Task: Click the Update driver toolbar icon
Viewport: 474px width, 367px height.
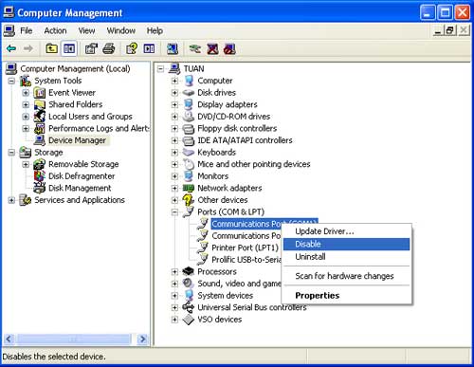Action: click(195, 48)
